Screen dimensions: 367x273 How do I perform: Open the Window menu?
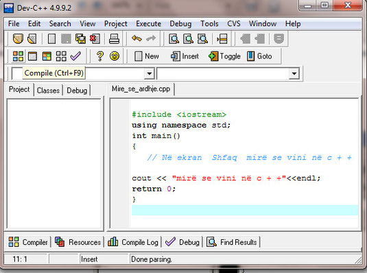(263, 23)
